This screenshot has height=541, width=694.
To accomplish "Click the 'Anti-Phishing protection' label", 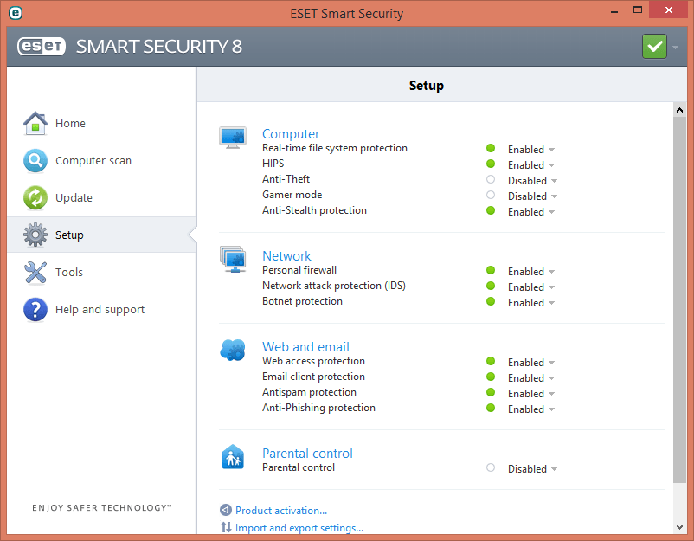I will tap(318, 408).
